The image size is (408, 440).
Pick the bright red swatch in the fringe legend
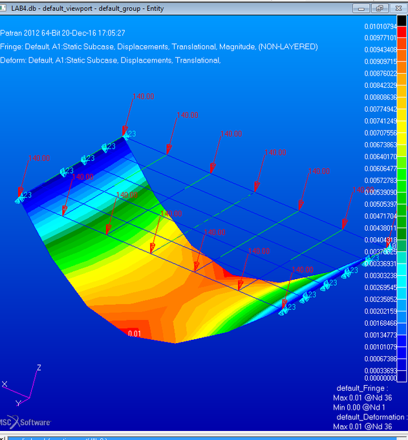tap(402, 32)
